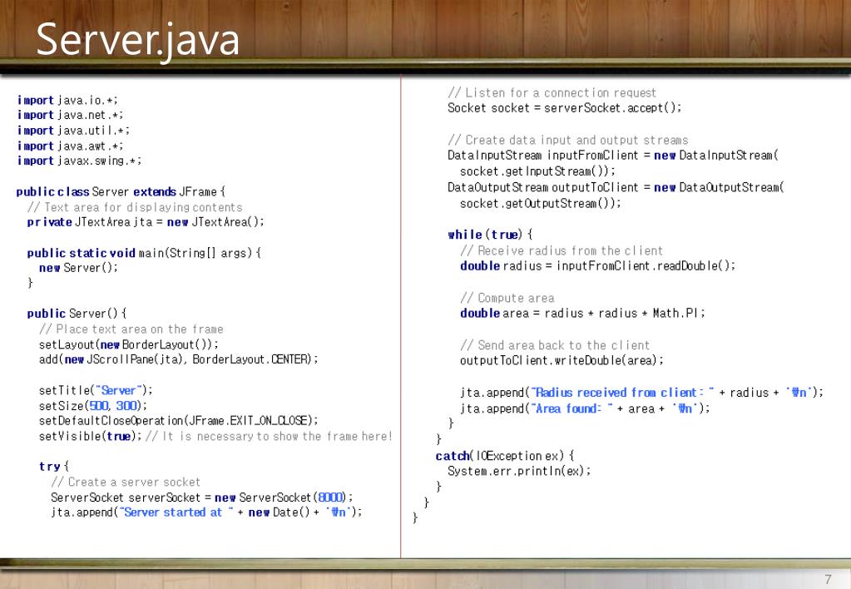The image size is (851, 589).
Task: Click 'public class Server extends JFrame {' line
Action: pos(121,191)
